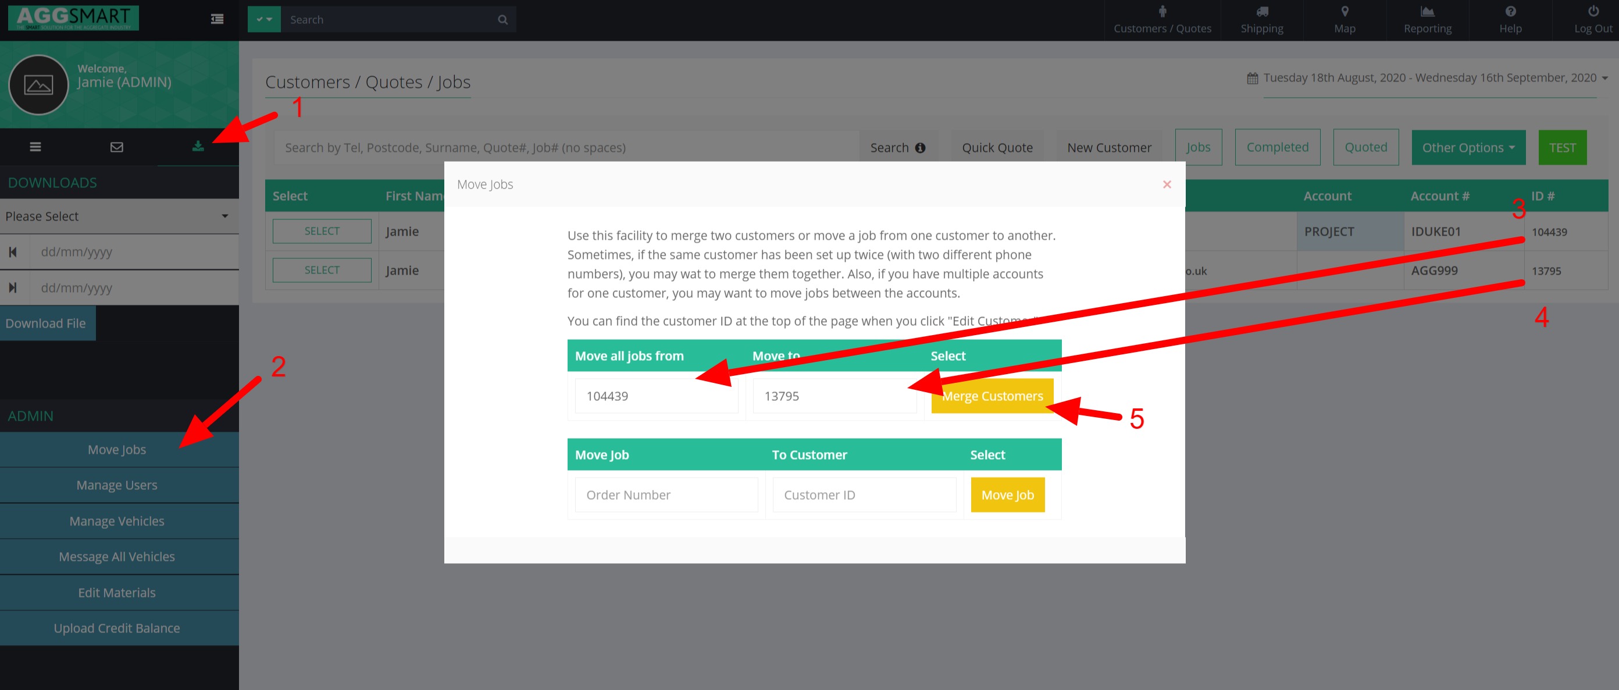Switch to the Jobs filter
The height and width of the screenshot is (690, 1619).
(1198, 147)
